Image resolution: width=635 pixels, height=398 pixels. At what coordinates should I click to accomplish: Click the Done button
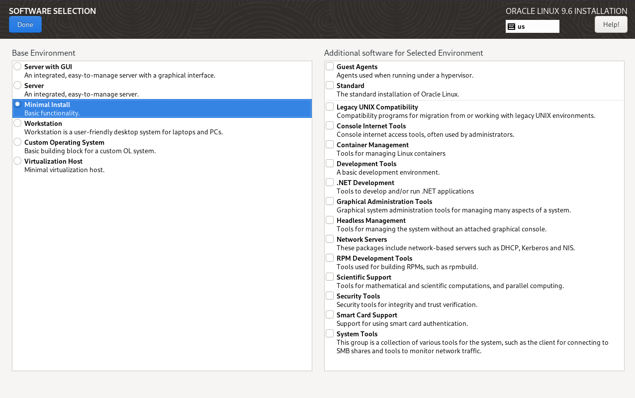tap(25, 24)
